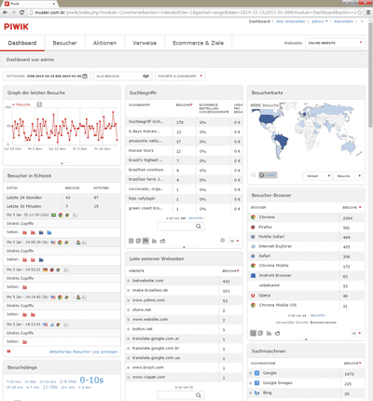Switch Suchbegriffe to table with more metrics
The image size is (373, 401).
(x=138, y=241)
